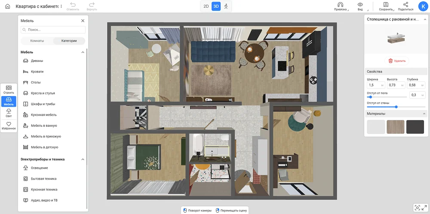This screenshot has width=430, height=214.
Task: Click the Undo (Отменить) arrow
Action: pyautogui.click(x=73, y=5)
